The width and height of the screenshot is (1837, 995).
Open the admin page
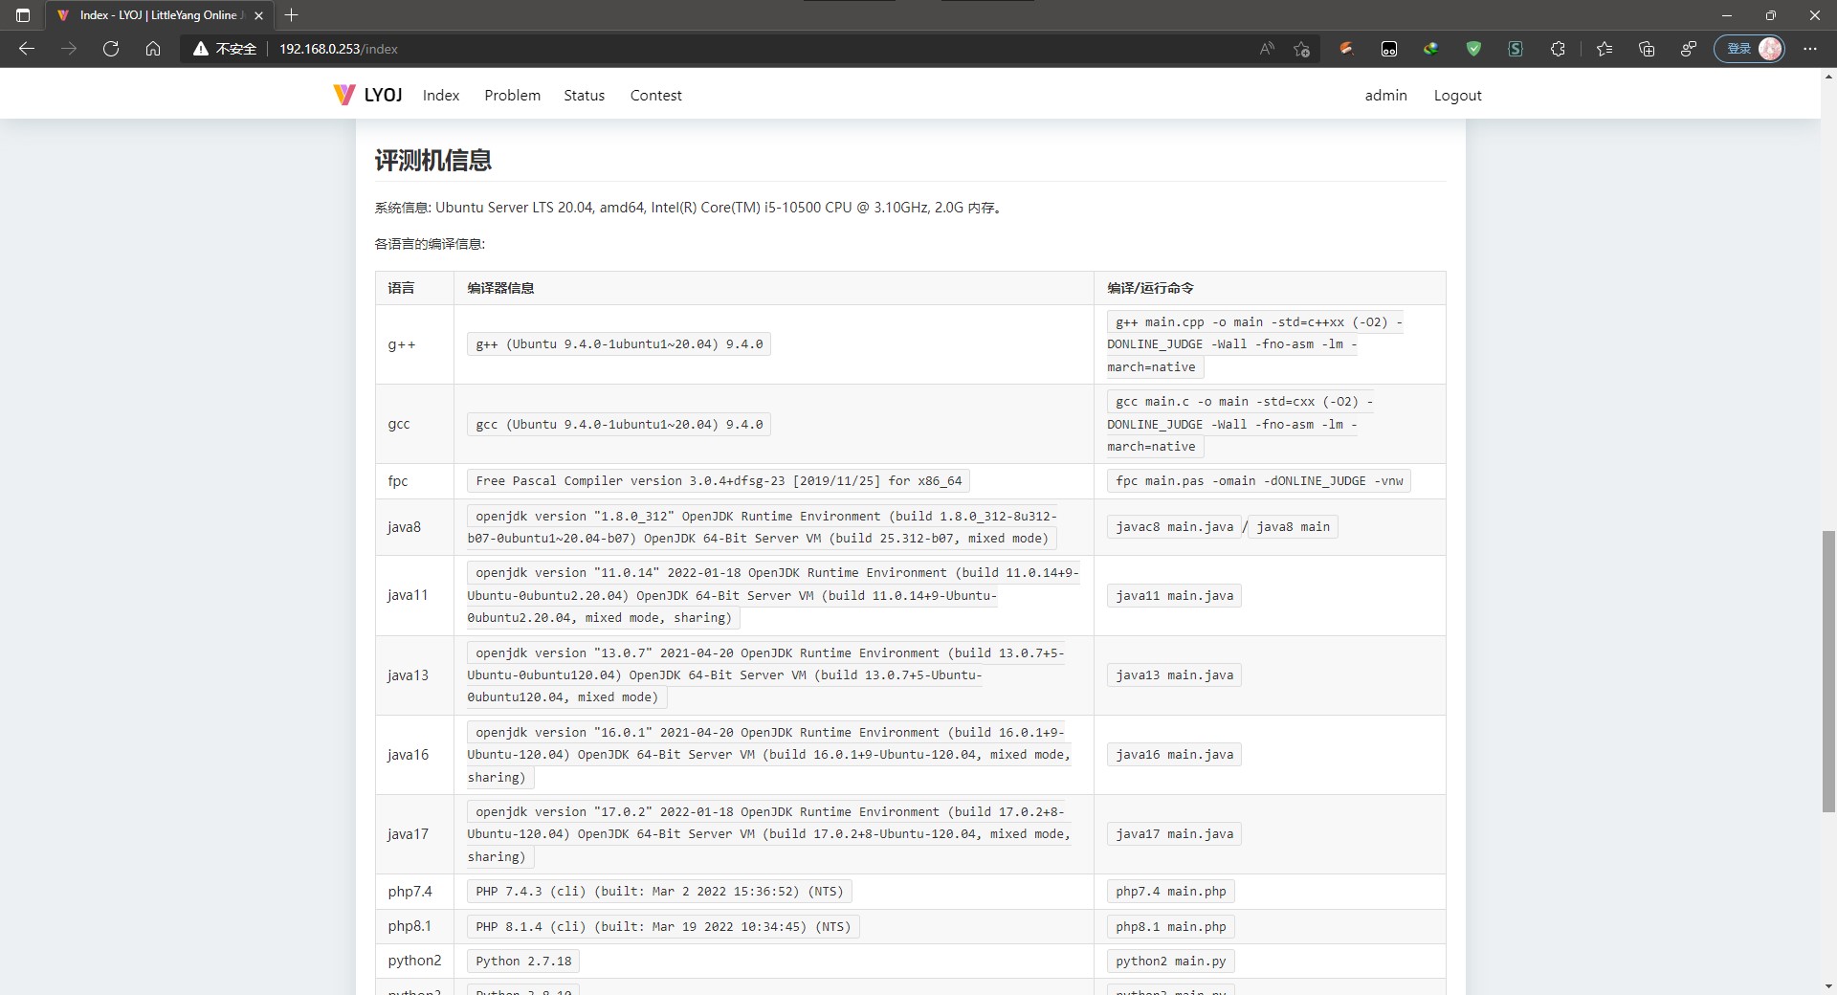(1385, 95)
